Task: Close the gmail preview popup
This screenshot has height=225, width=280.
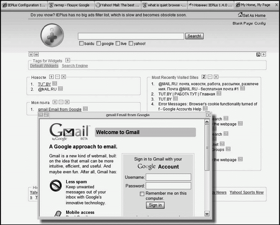Action: click(x=209, y=115)
